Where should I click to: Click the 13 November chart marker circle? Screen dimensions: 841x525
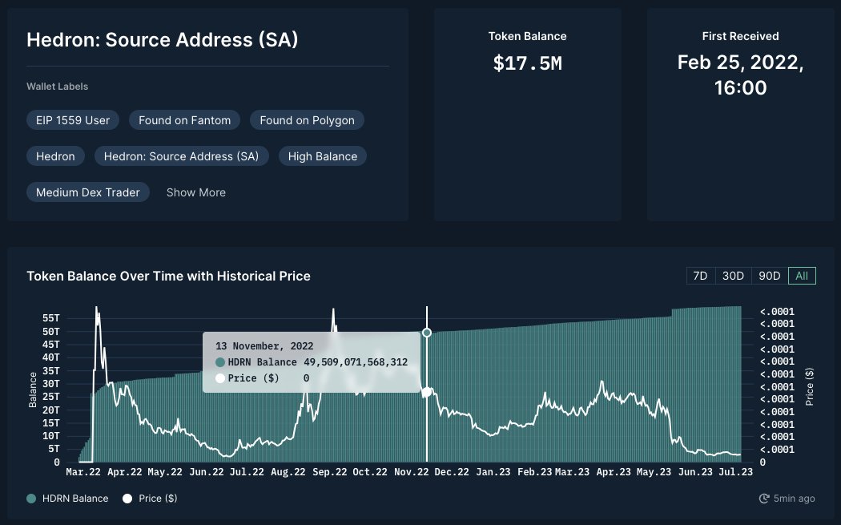[x=427, y=333]
